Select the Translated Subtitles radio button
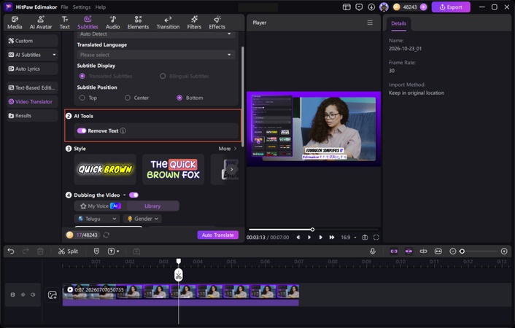 click(x=82, y=76)
